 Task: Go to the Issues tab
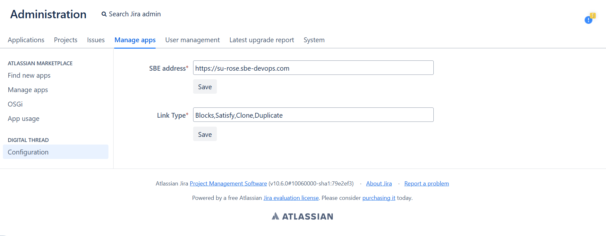pyautogui.click(x=96, y=40)
